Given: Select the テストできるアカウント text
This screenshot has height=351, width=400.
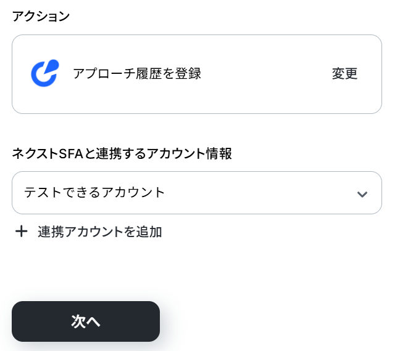Looking at the screenshot, I should (x=94, y=192).
